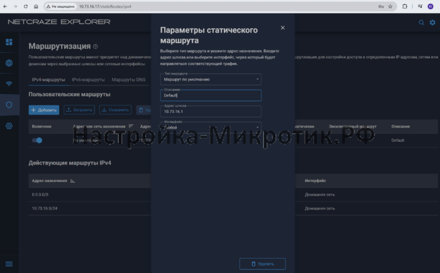Viewport: 440px width, 273px height.
Task: Open the browser profile avatar
Action: tap(431, 6)
